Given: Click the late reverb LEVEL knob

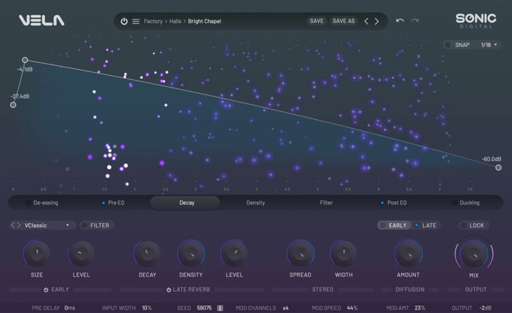Looking at the screenshot, I should (x=234, y=253).
